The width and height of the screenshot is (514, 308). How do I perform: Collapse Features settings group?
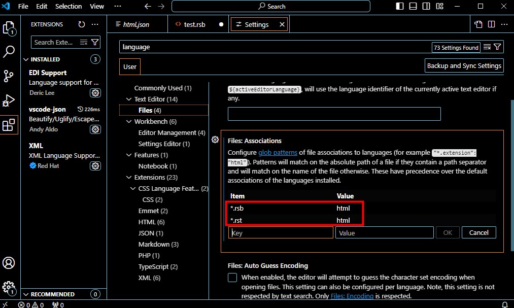[x=128, y=155]
